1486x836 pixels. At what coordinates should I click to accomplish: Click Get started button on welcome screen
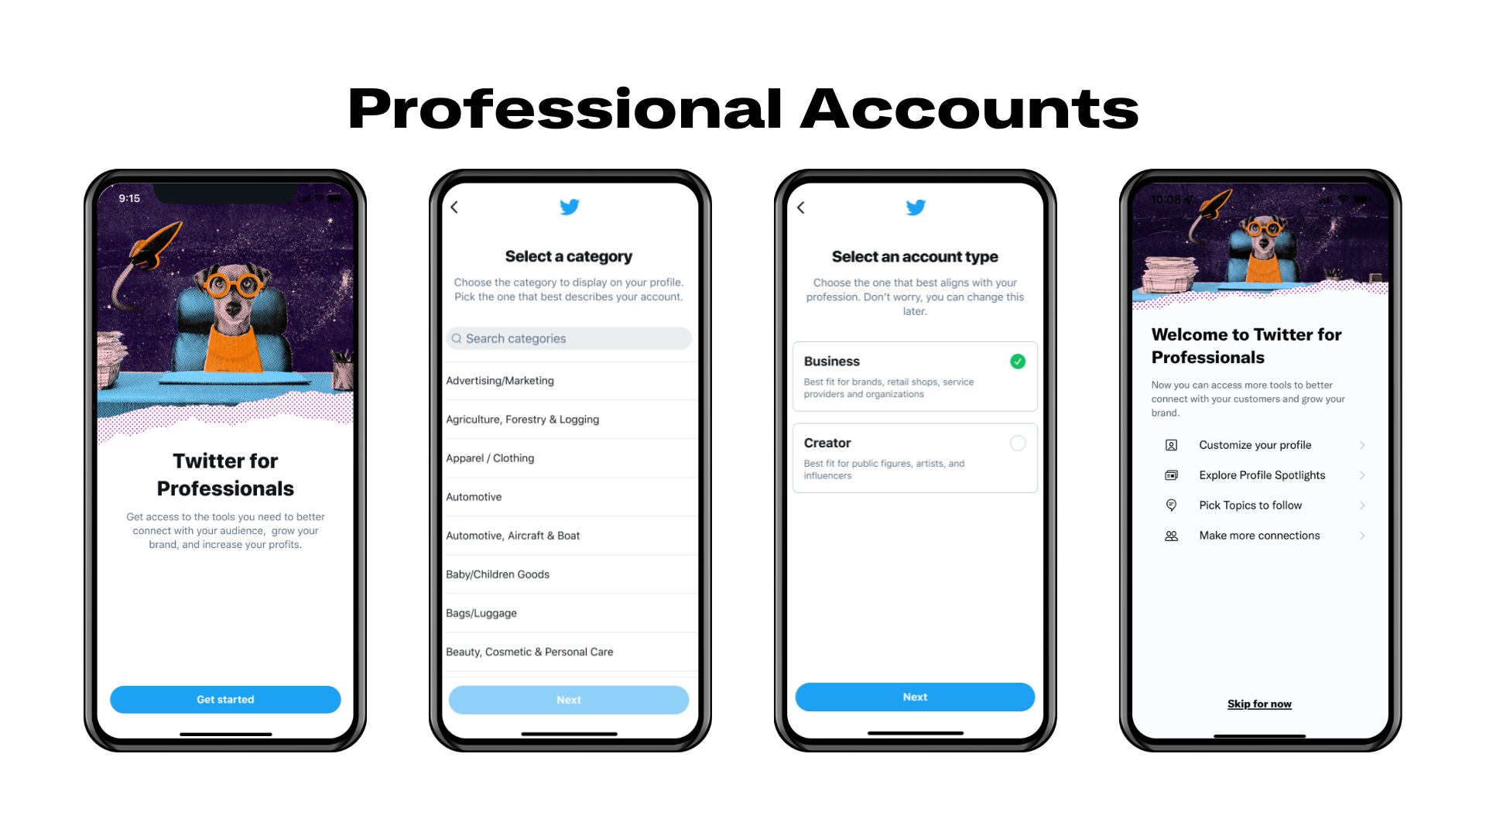pyautogui.click(x=224, y=699)
